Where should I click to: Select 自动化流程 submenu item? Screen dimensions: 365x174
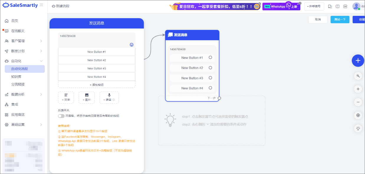25,69
